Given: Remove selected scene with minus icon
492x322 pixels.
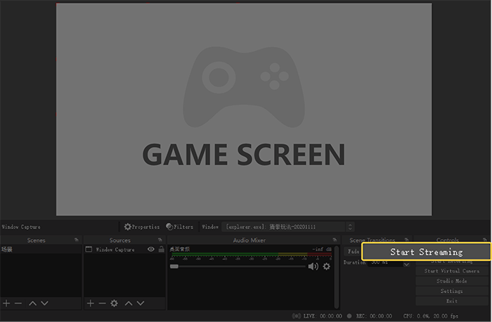Looking at the screenshot, I should coord(18,303).
